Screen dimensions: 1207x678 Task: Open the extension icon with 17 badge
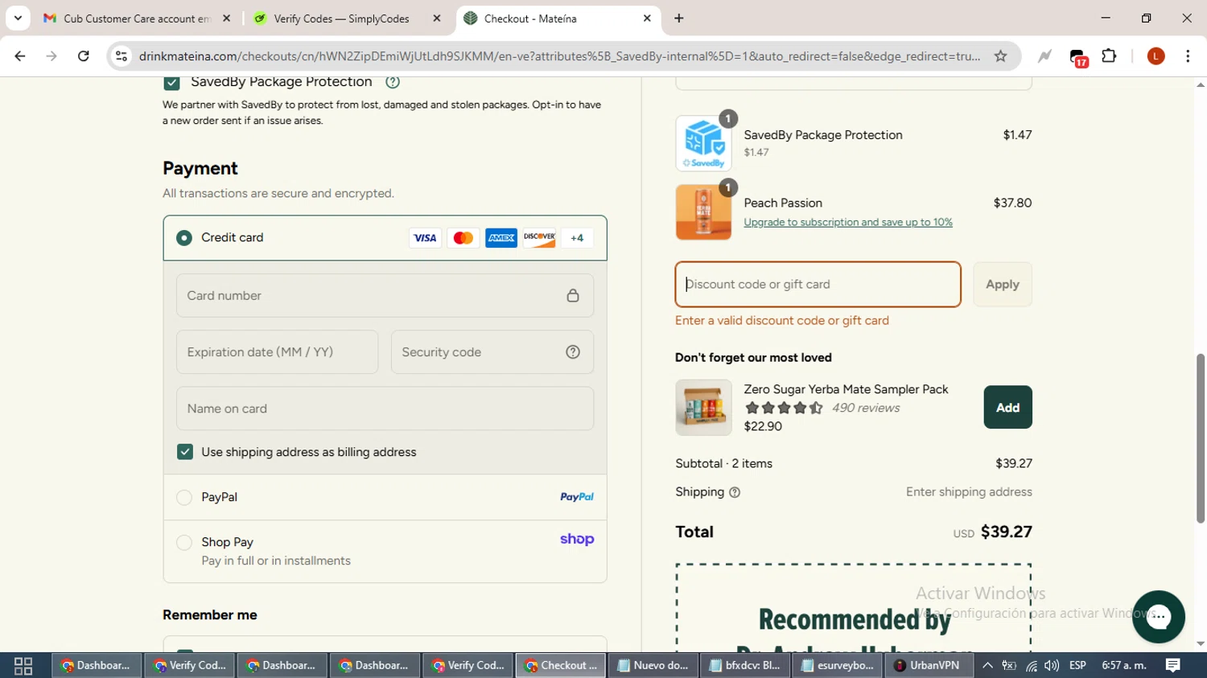(x=1078, y=57)
